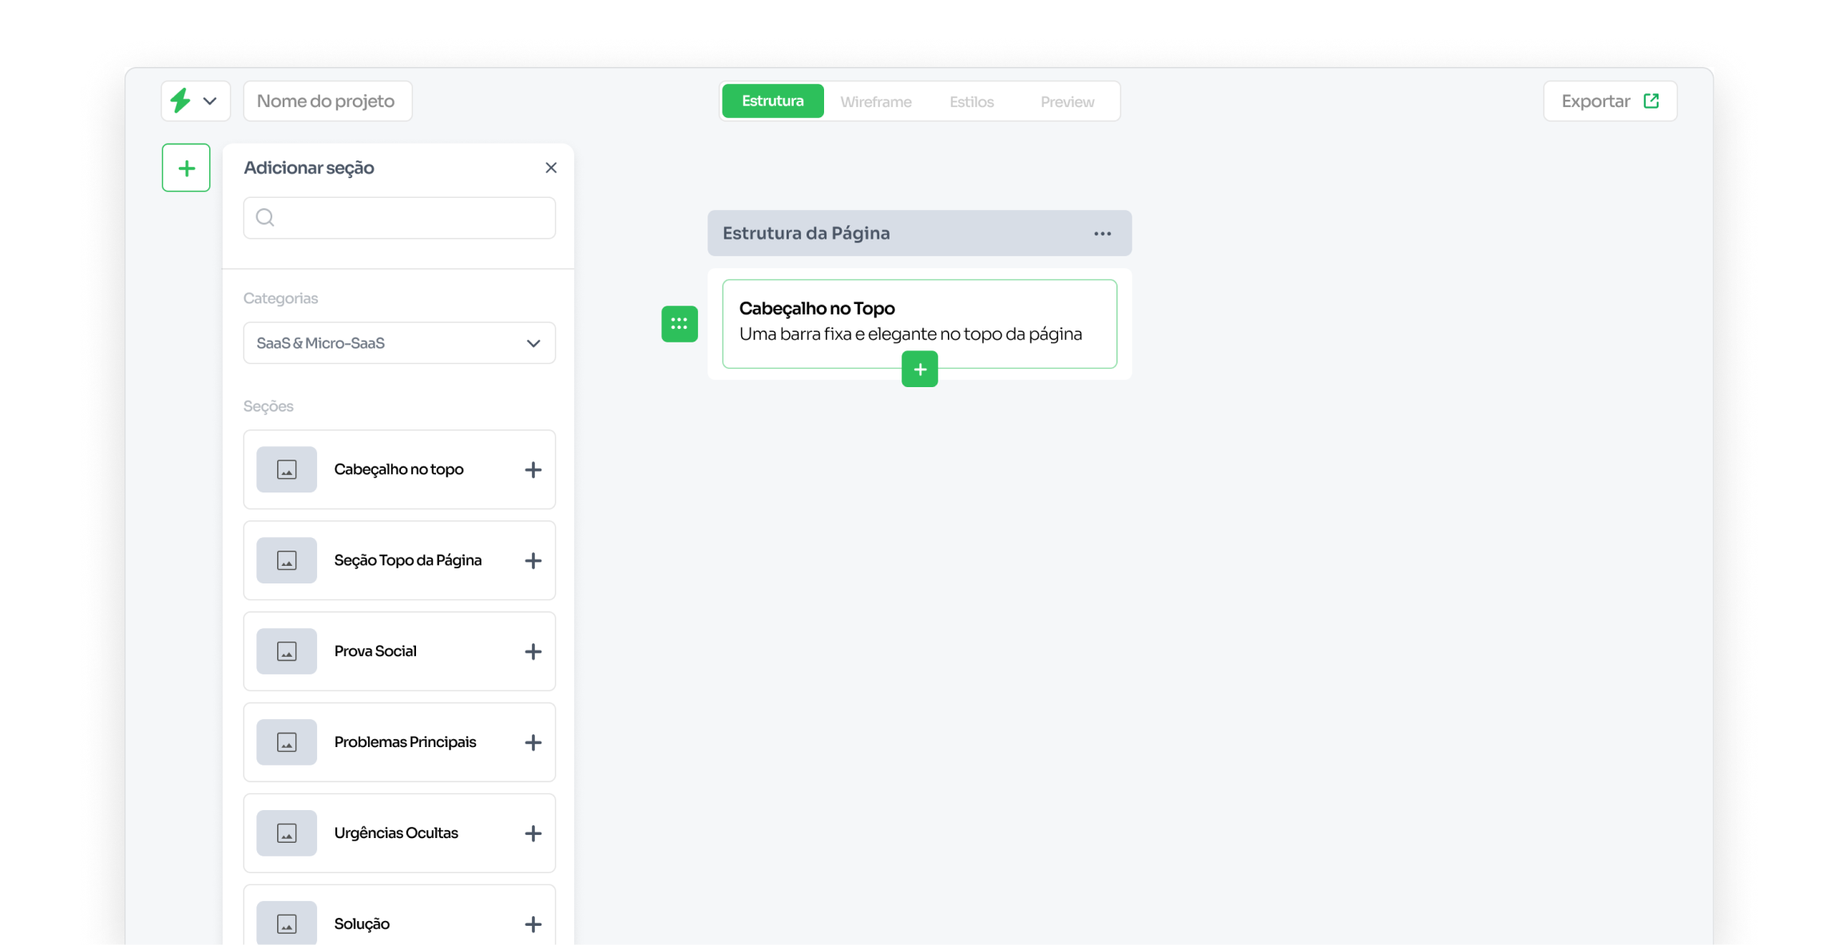This screenshot has height=945, width=1839.
Task: Add the Solução section
Action: pyautogui.click(x=533, y=924)
